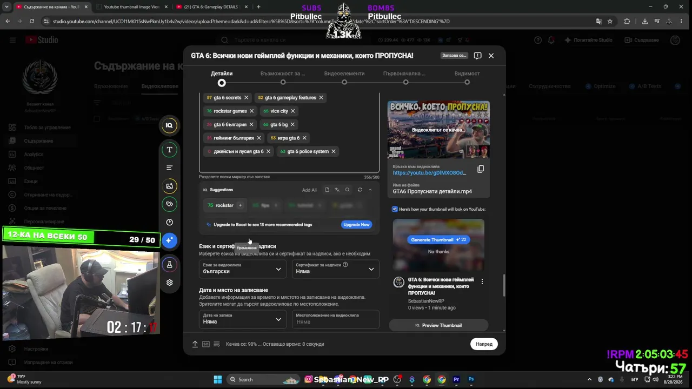Open the Windows Start menu
Viewport: 692px width, 389px height.
point(218,379)
